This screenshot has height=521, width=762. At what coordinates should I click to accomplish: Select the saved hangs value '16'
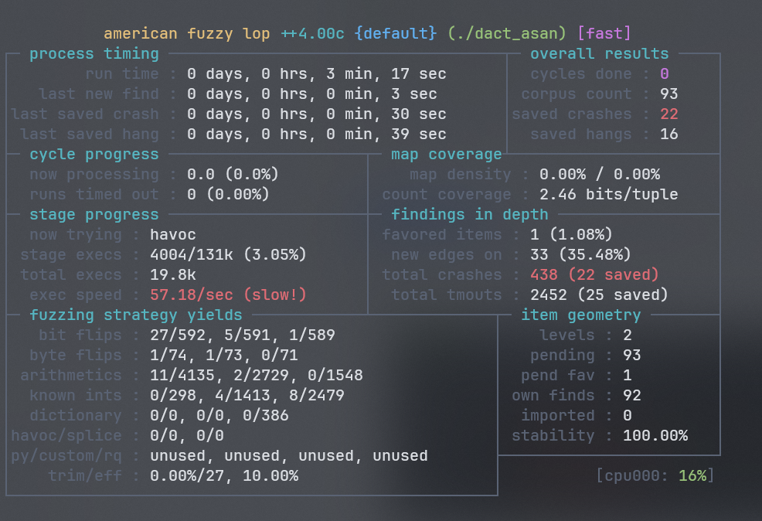(x=668, y=135)
